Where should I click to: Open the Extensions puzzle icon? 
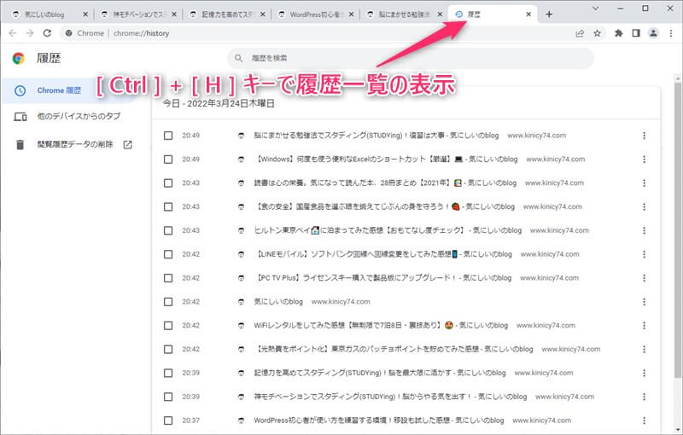618,33
